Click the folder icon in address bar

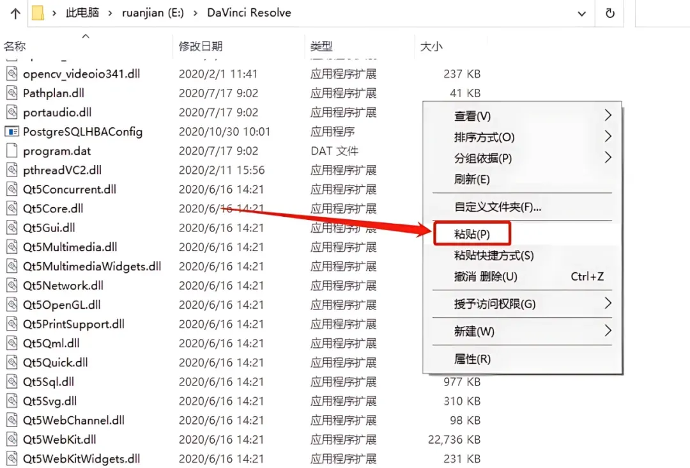38,13
